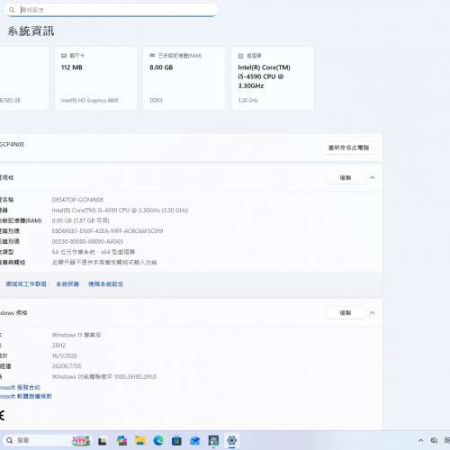Click the graphics card icon in the 112 MB tile
This screenshot has width=450, height=450.
click(x=64, y=56)
